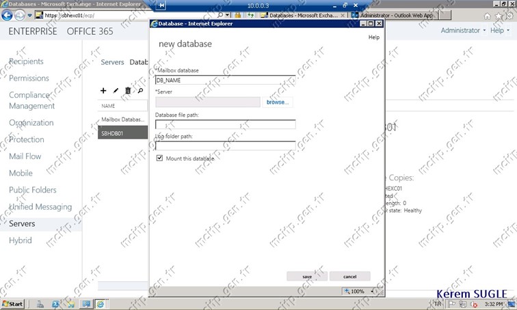Open Permissions in the left navigation
This screenshot has height=310, width=517.
pos(29,78)
